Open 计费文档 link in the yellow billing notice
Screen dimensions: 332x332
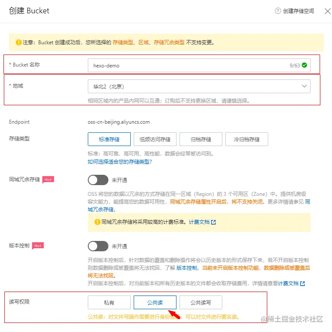pyautogui.click(x=199, y=222)
